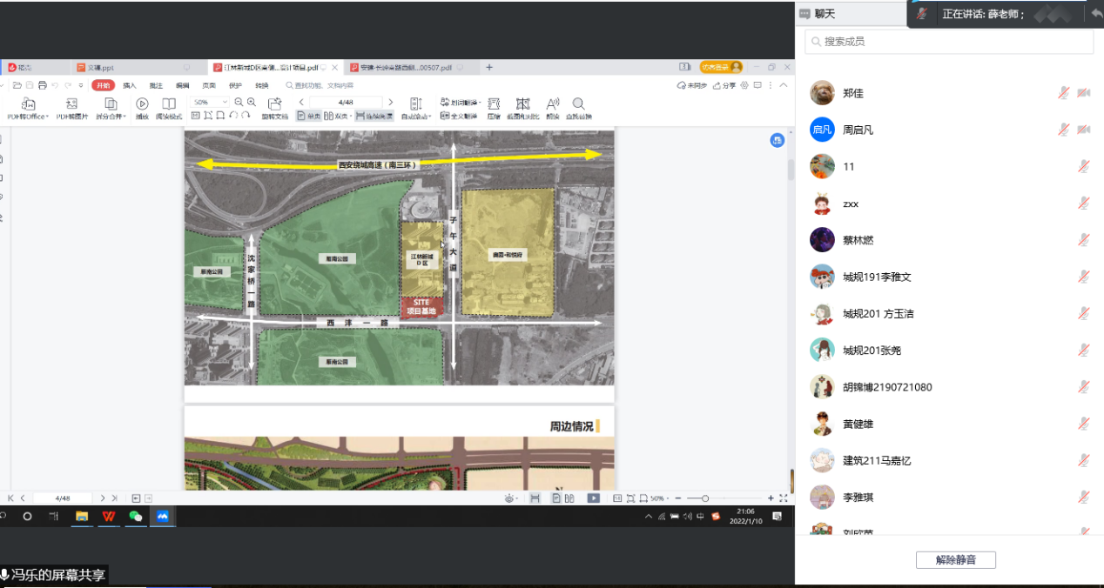The image size is (1104, 588).
Task: Click the zoom slider in status bar
Action: pos(705,498)
